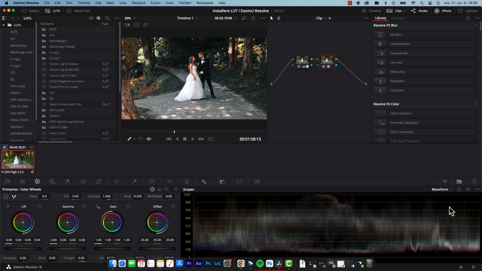Switch to the Settings tab in Library
Viewport: 482px width, 271px height.
point(398,18)
